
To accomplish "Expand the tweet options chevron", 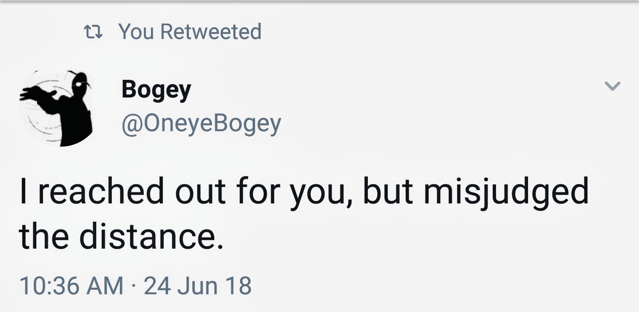I will 612,86.
